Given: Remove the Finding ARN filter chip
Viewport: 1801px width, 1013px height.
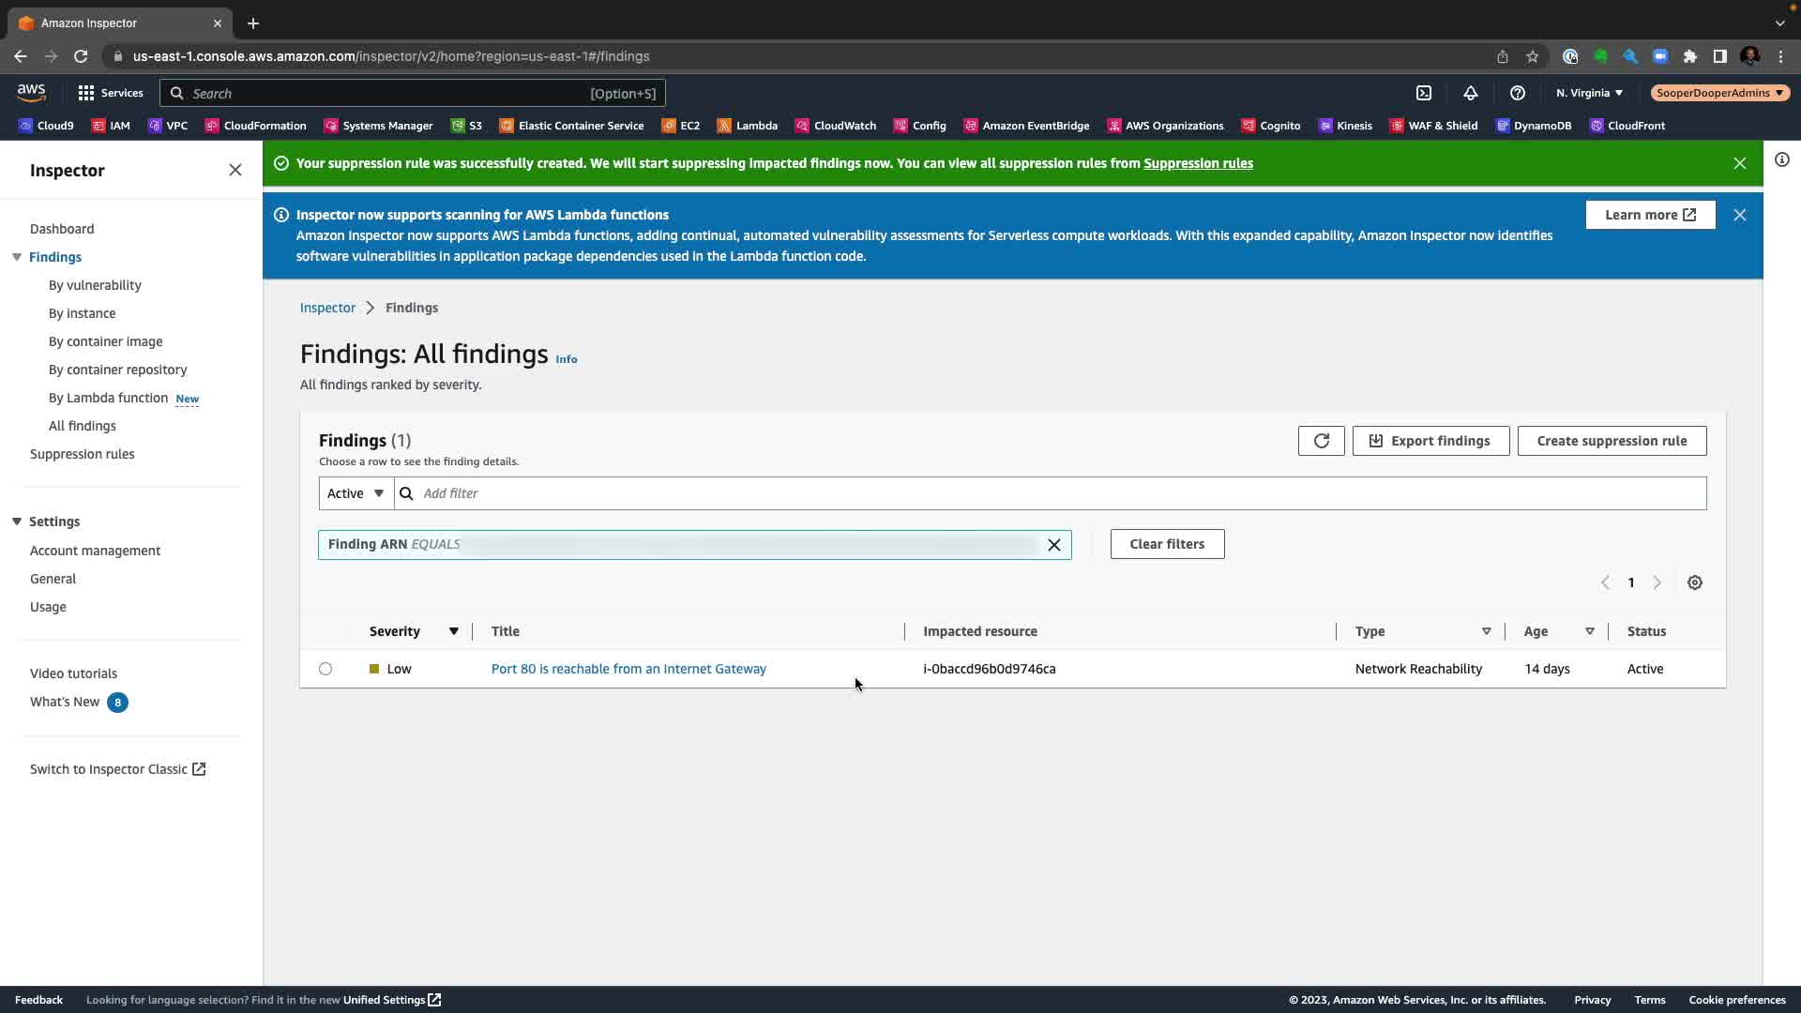Looking at the screenshot, I should point(1053,545).
